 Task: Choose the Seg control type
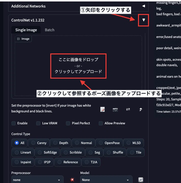point(94,153)
